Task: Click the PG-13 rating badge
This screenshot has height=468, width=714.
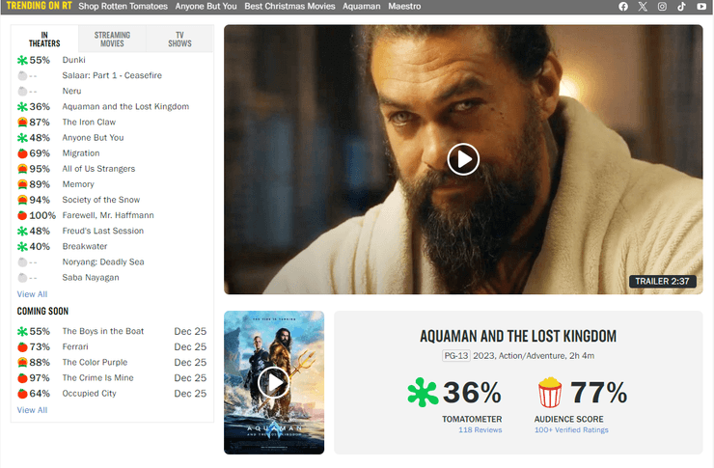Action: coord(455,355)
